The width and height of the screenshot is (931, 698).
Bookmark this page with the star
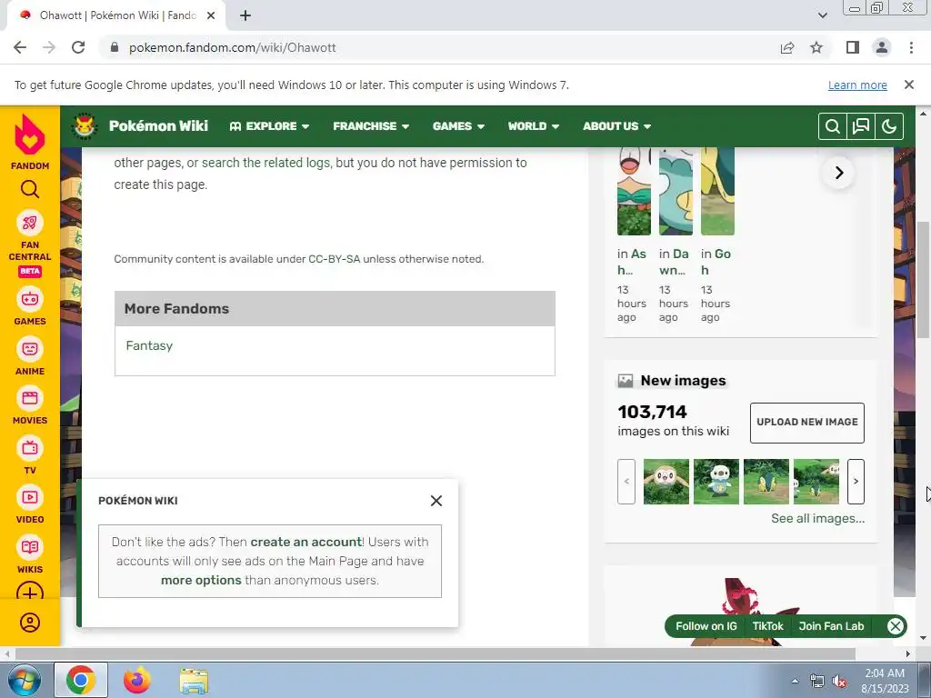[x=816, y=47]
